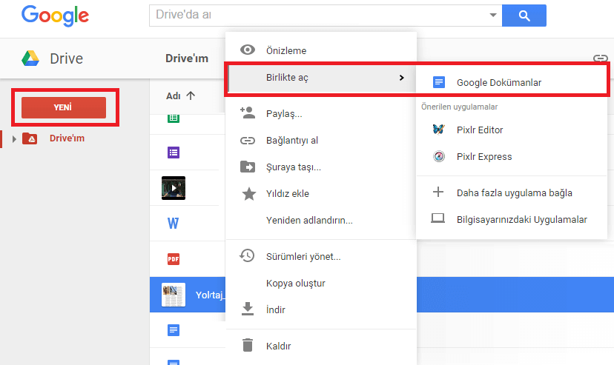
Task: Sort by the Adı column header
Action: click(174, 96)
